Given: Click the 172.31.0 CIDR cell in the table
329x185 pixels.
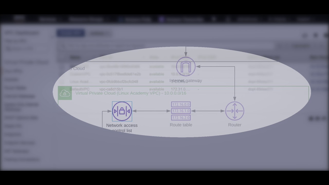Looking at the screenshot, I should coord(180,89).
